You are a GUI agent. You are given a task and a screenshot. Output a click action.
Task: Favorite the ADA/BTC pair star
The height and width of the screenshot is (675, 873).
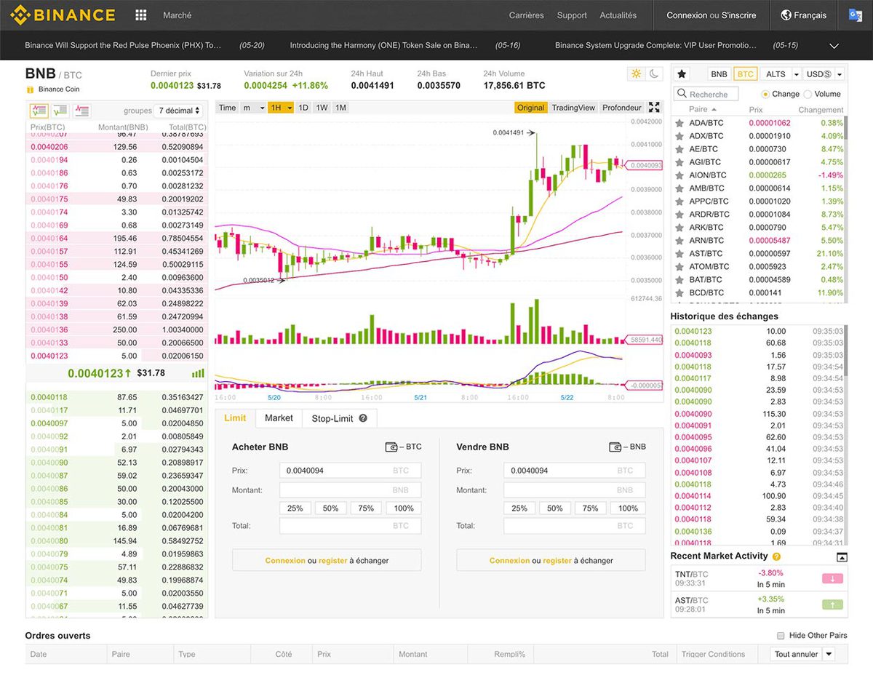pyautogui.click(x=679, y=123)
